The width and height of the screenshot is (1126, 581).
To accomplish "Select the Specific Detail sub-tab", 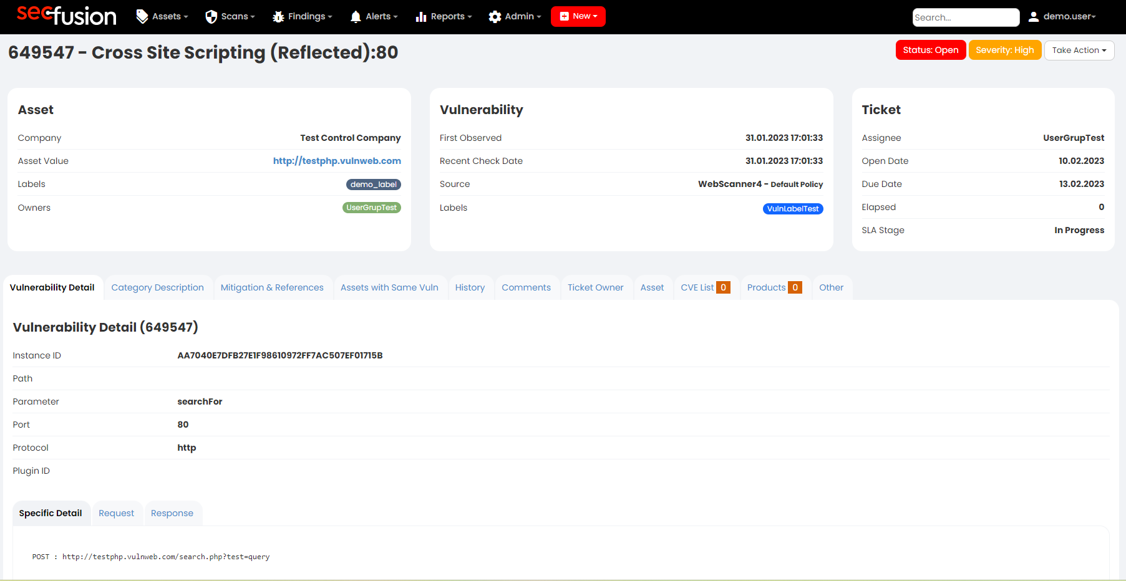I will (x=51, y=513).
